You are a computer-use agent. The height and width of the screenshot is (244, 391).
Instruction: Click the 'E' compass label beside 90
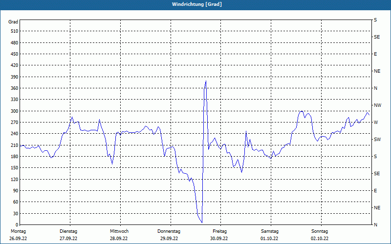click(375, 191)
